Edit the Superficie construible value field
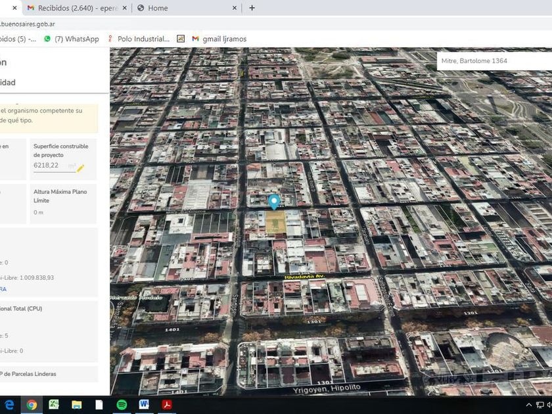 [x=53, y=166]
